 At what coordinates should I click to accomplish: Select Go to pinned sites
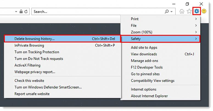pos(160,74)
